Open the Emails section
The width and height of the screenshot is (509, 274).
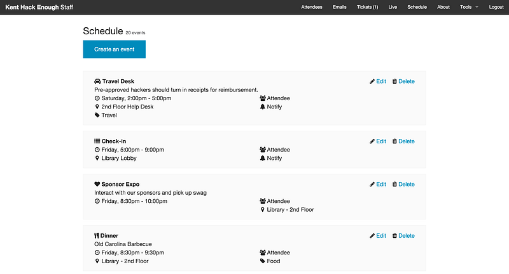tap(340, 7)
